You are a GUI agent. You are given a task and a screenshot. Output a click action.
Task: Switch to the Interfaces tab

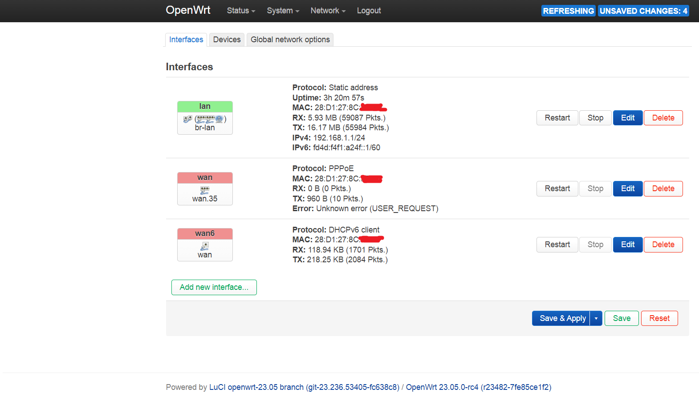[186, 40]
